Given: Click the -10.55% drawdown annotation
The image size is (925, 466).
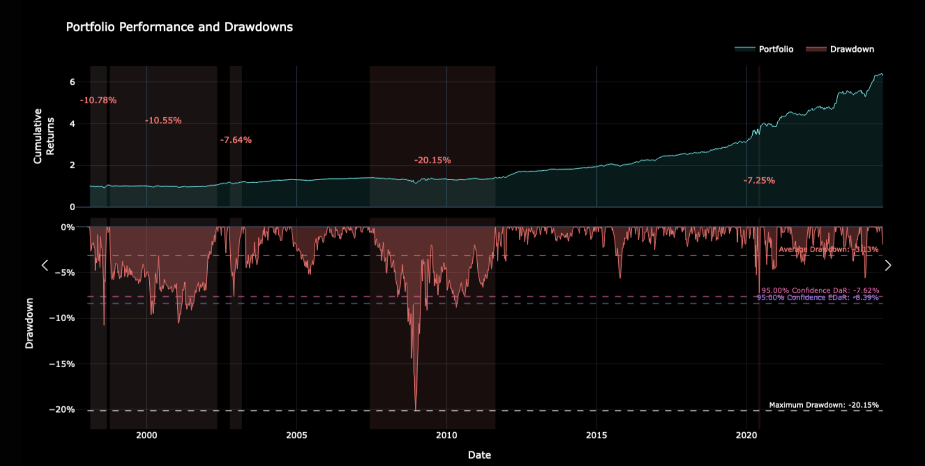Looking at the screenshot, I should click(x=163, y=120).
